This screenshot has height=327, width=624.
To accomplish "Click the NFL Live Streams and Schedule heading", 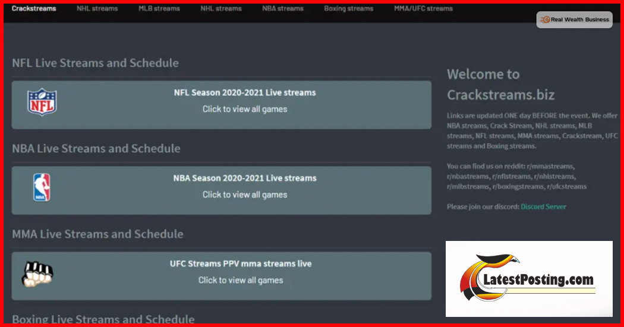I will 95,63.
